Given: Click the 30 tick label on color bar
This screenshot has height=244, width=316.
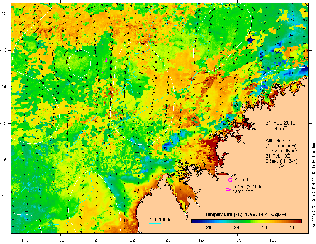Looking at the screenshot, I should (x=264, y=228).
